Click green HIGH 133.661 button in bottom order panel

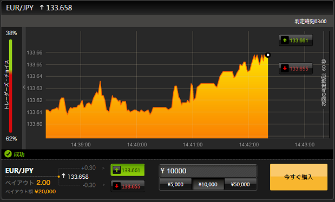coord(127,170)
